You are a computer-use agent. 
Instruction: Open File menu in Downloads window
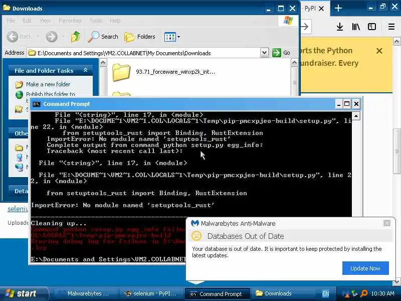(x=11, y=21)
